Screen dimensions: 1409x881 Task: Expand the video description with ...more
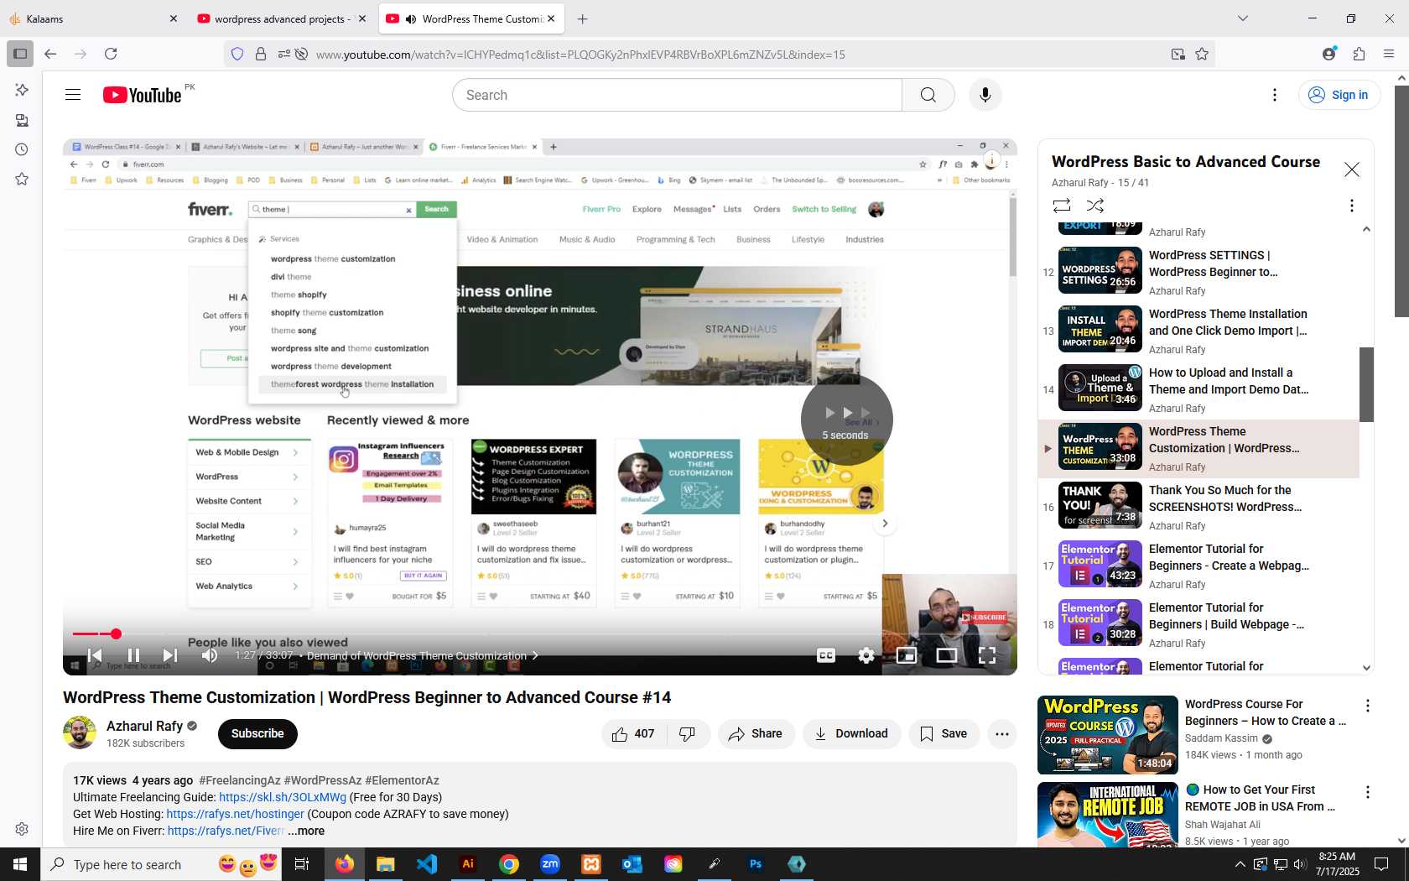[x=306, y=831]
